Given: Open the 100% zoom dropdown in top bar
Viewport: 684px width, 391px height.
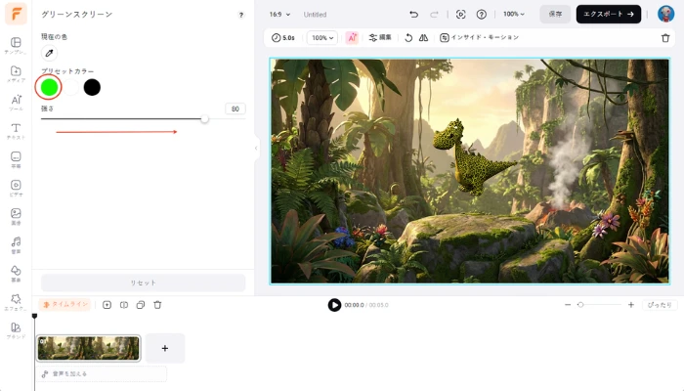Looking at the screenshot, I should click(x=514, y=15).
